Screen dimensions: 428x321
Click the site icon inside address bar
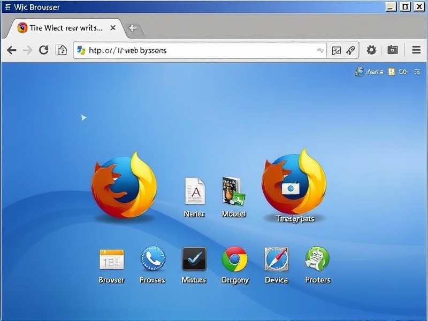(81, 50)
